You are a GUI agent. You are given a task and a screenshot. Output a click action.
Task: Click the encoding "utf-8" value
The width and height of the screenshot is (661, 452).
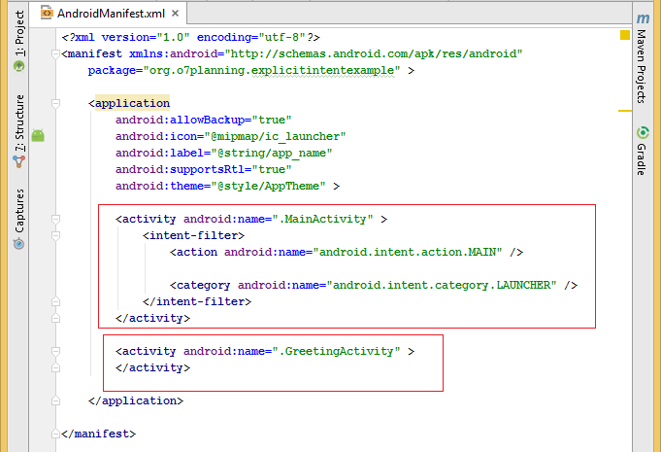[x=281, y=37]
